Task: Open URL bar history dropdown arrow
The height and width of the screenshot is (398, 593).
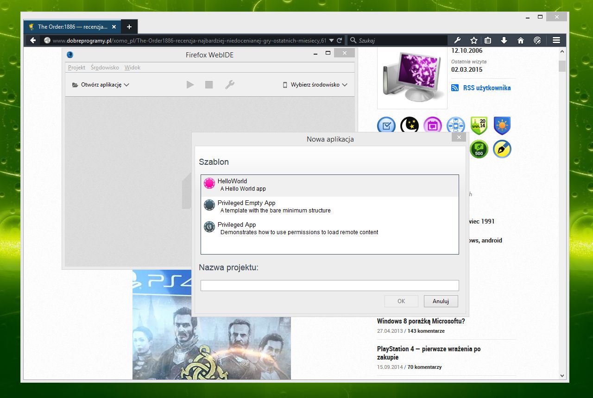Action: [331, 40]
